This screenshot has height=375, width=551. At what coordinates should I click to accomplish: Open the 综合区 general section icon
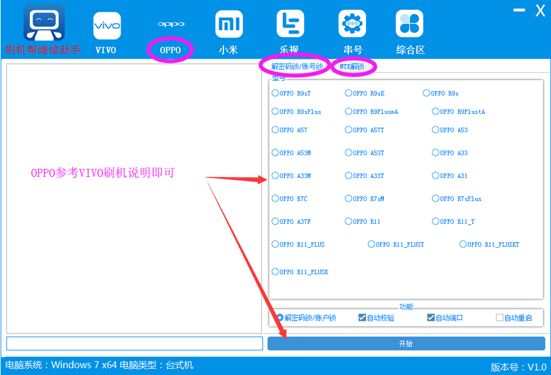point(410,23)
